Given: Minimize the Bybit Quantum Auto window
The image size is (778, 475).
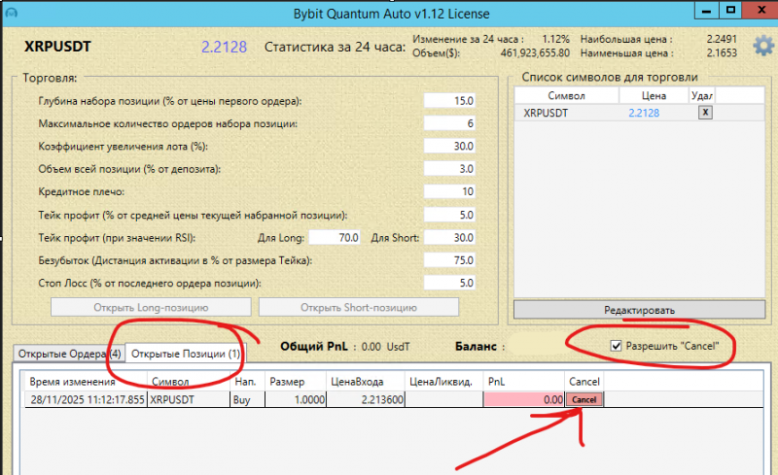Looking at the screenshot, I should tap(707, 11).
